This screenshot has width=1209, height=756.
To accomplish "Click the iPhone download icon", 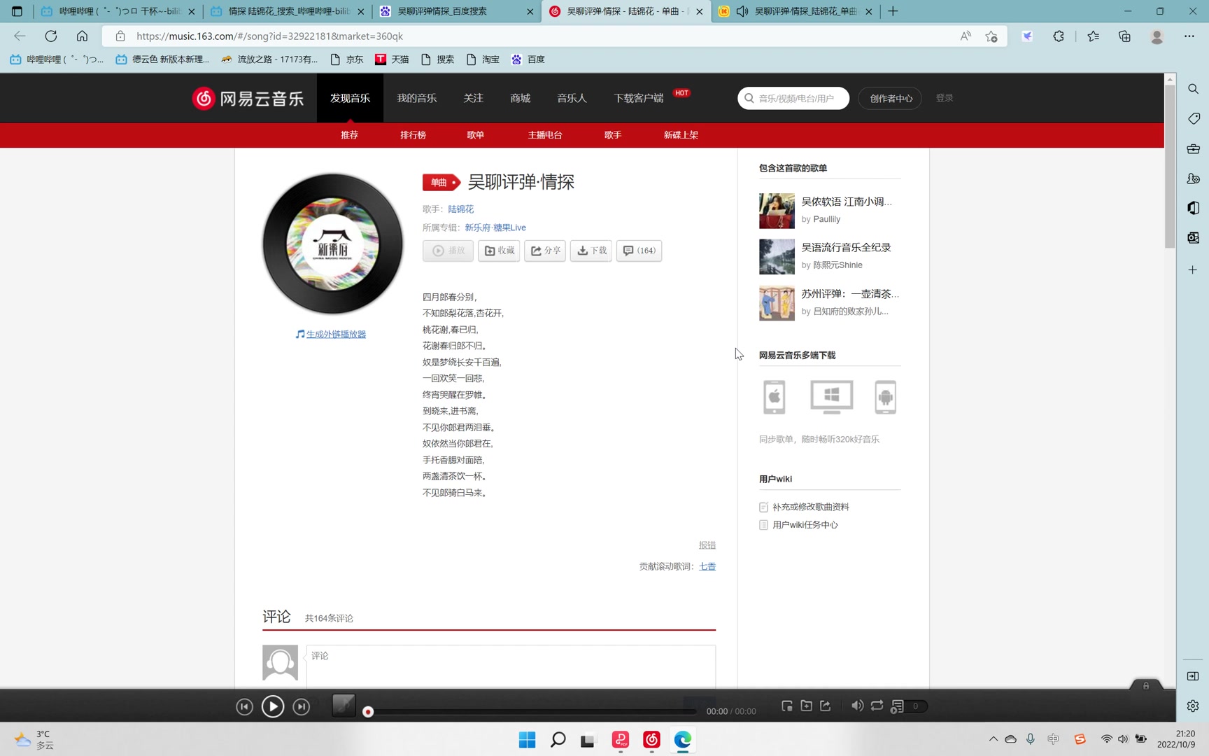I will (x=774, y=398).
